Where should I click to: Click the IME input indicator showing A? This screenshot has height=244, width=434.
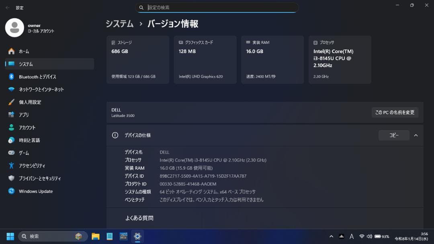pos(351,236)
